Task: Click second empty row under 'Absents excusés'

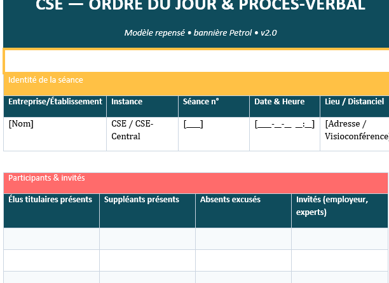Action: tap(243, 260)
